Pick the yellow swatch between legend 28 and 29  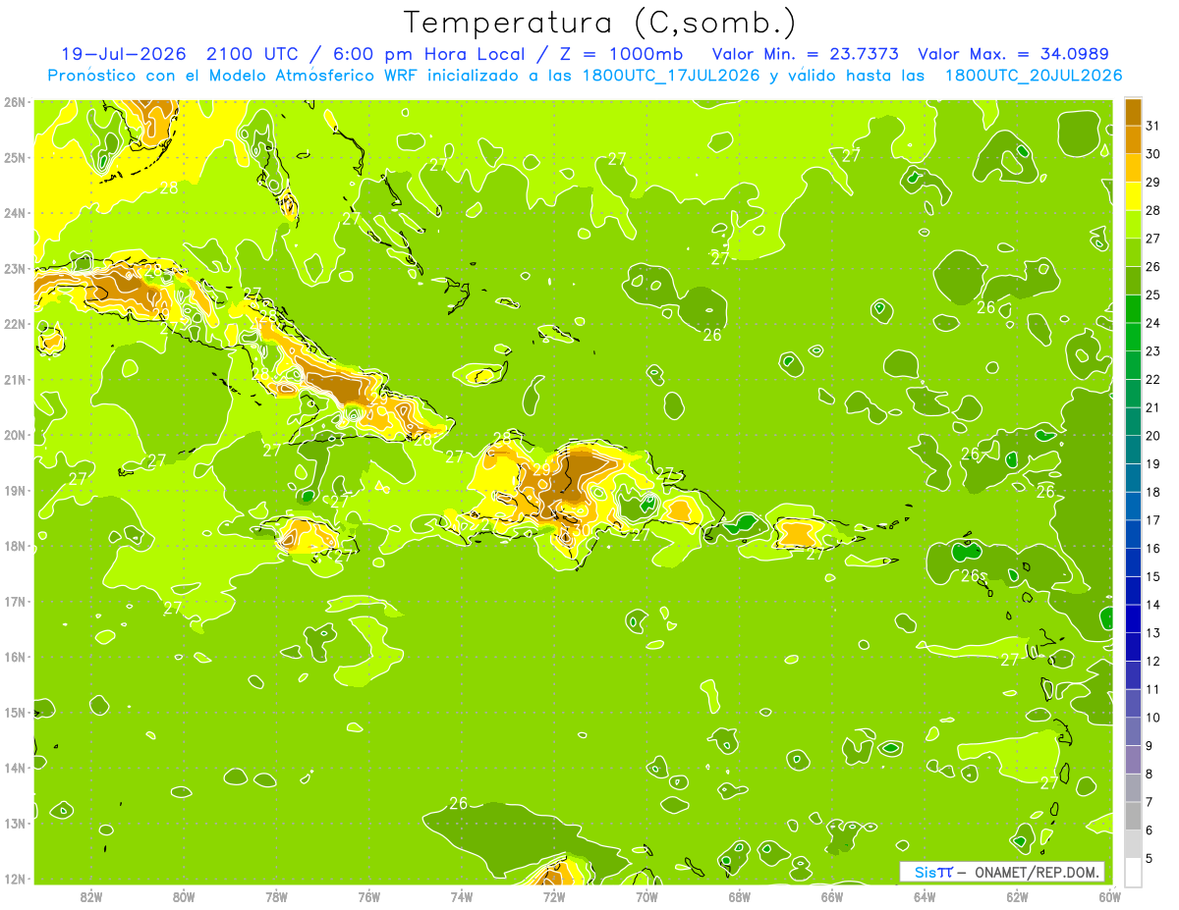(1133, 196)
